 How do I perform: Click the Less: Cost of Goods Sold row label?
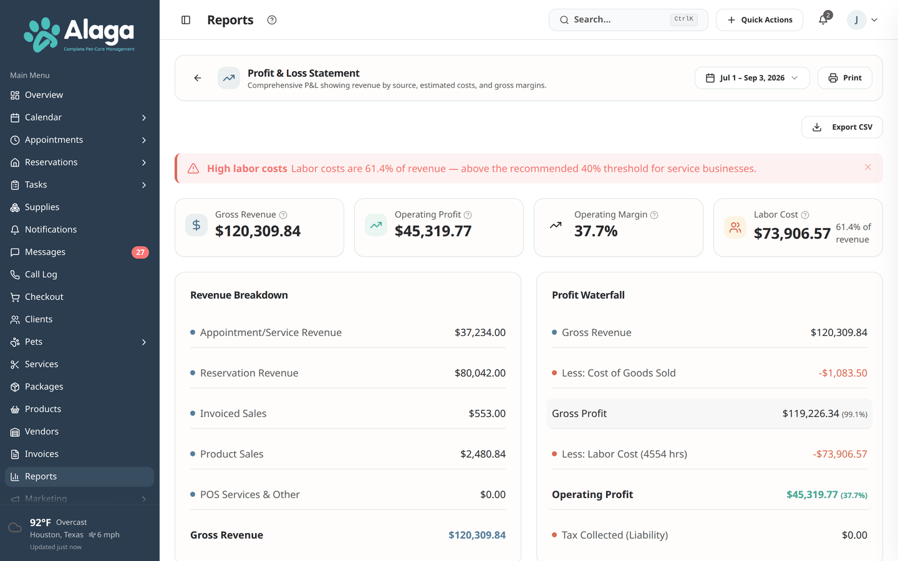click(x=619, y=373)
